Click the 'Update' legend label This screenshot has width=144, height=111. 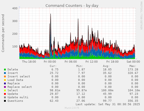(x=13, y=94)
